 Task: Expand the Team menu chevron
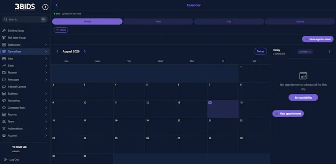pyautogui.click(x=46, y=122)
